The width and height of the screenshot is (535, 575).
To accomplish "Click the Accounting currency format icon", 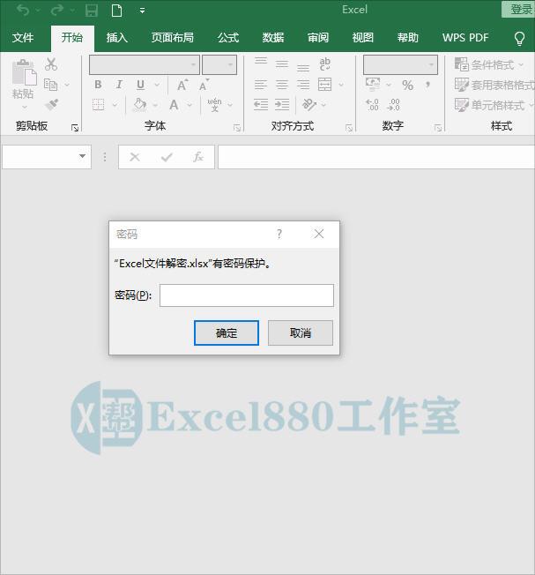I will tap(373, 85).
